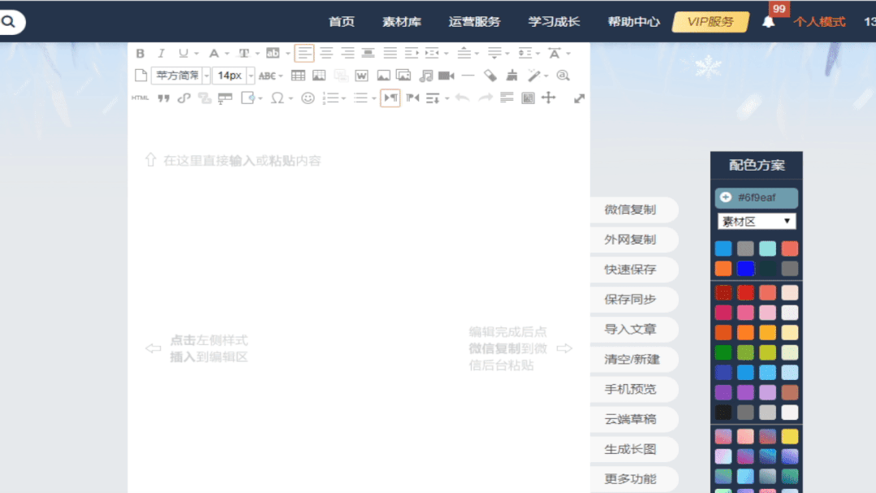Insert music using the note icon
The image size is (876, 493).
tap(425, 76)
